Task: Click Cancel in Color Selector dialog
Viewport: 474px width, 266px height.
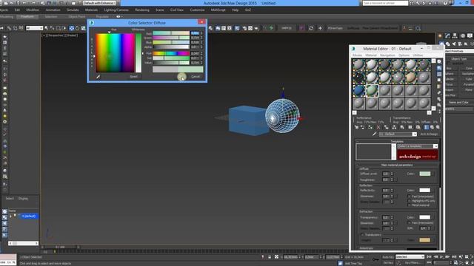Action: [x=196, y=77]
